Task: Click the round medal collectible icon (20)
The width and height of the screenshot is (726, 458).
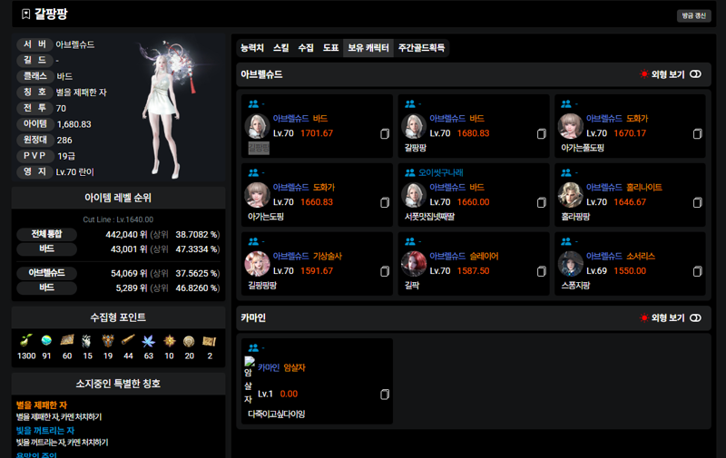Action: pyautogui.click(x=189, y=341)
